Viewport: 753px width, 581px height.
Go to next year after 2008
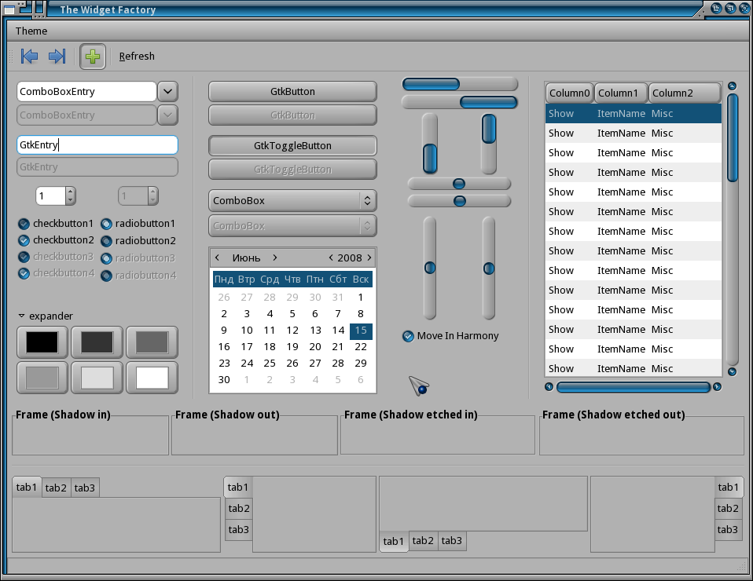pos(369,258)
